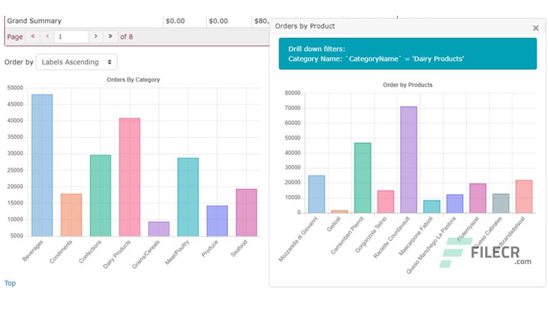The width and height of the screenshot is (549, 317).
Task: Click the next page arrow
Action: click(x=96, y=37)
